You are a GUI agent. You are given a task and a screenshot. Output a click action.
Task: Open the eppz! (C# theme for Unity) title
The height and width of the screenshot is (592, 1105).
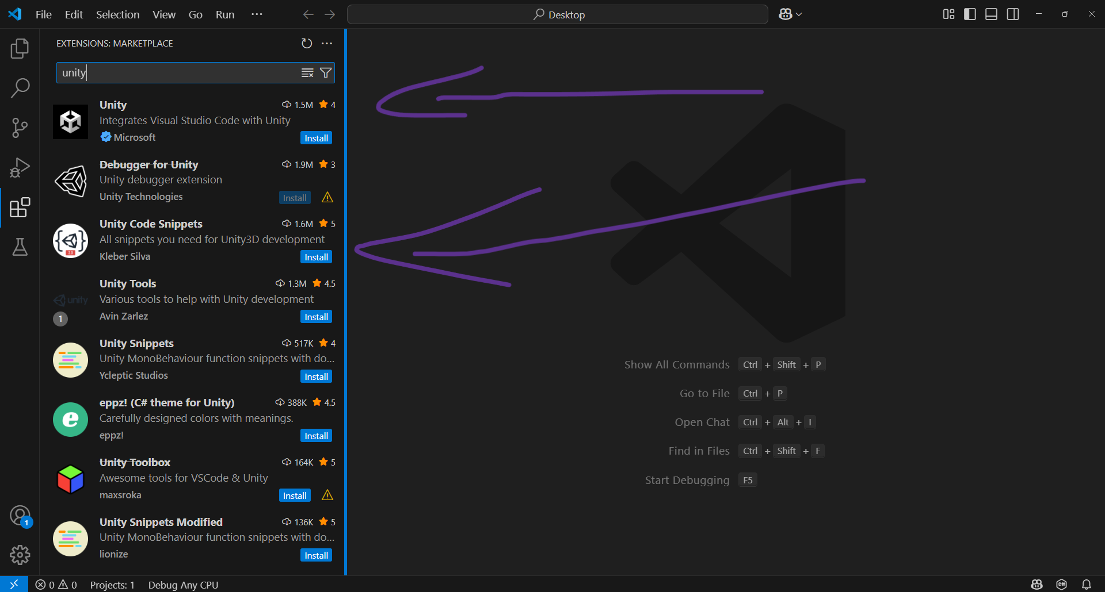[x=167, y=402]
